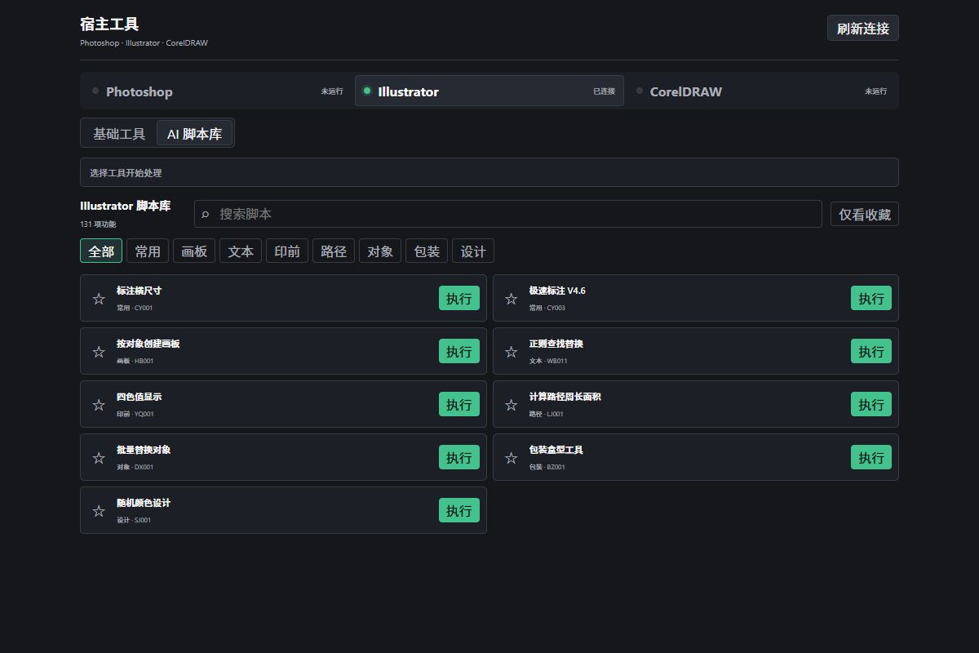Filter scripts by 文本 category
Image resolution: width=979 pixels, height=653 pixels.
coord(241,251)
